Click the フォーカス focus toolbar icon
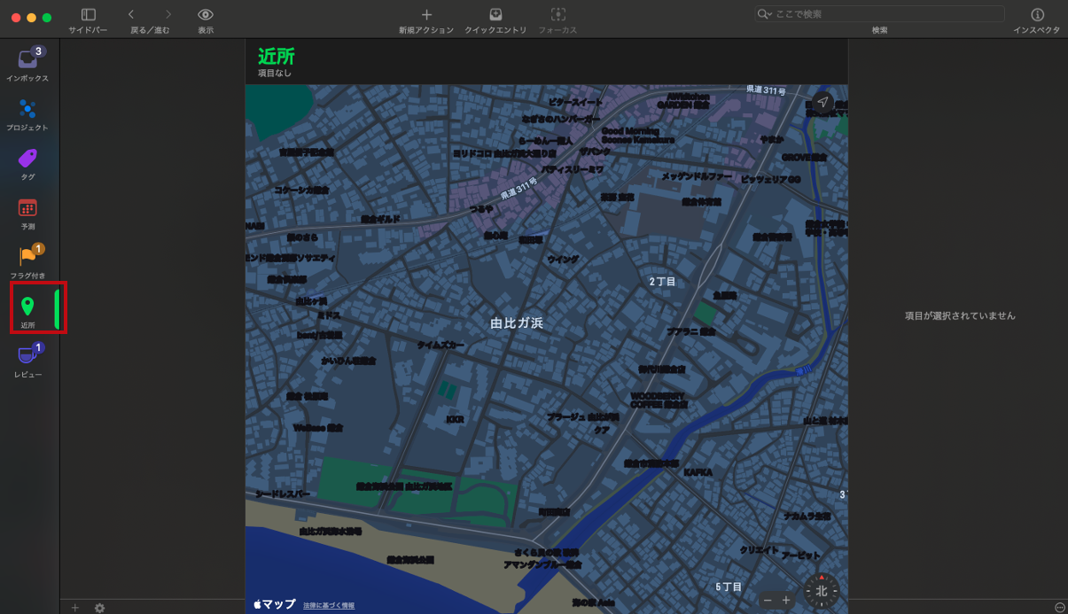The height and width of the screenshot is (614, 1068). pyautogui.click(x=557, y=14)
